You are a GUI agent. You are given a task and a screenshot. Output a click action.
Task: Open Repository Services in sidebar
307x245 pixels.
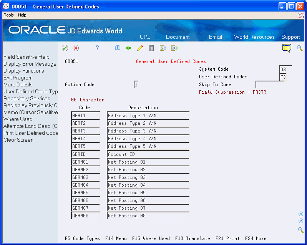(27, 98)
